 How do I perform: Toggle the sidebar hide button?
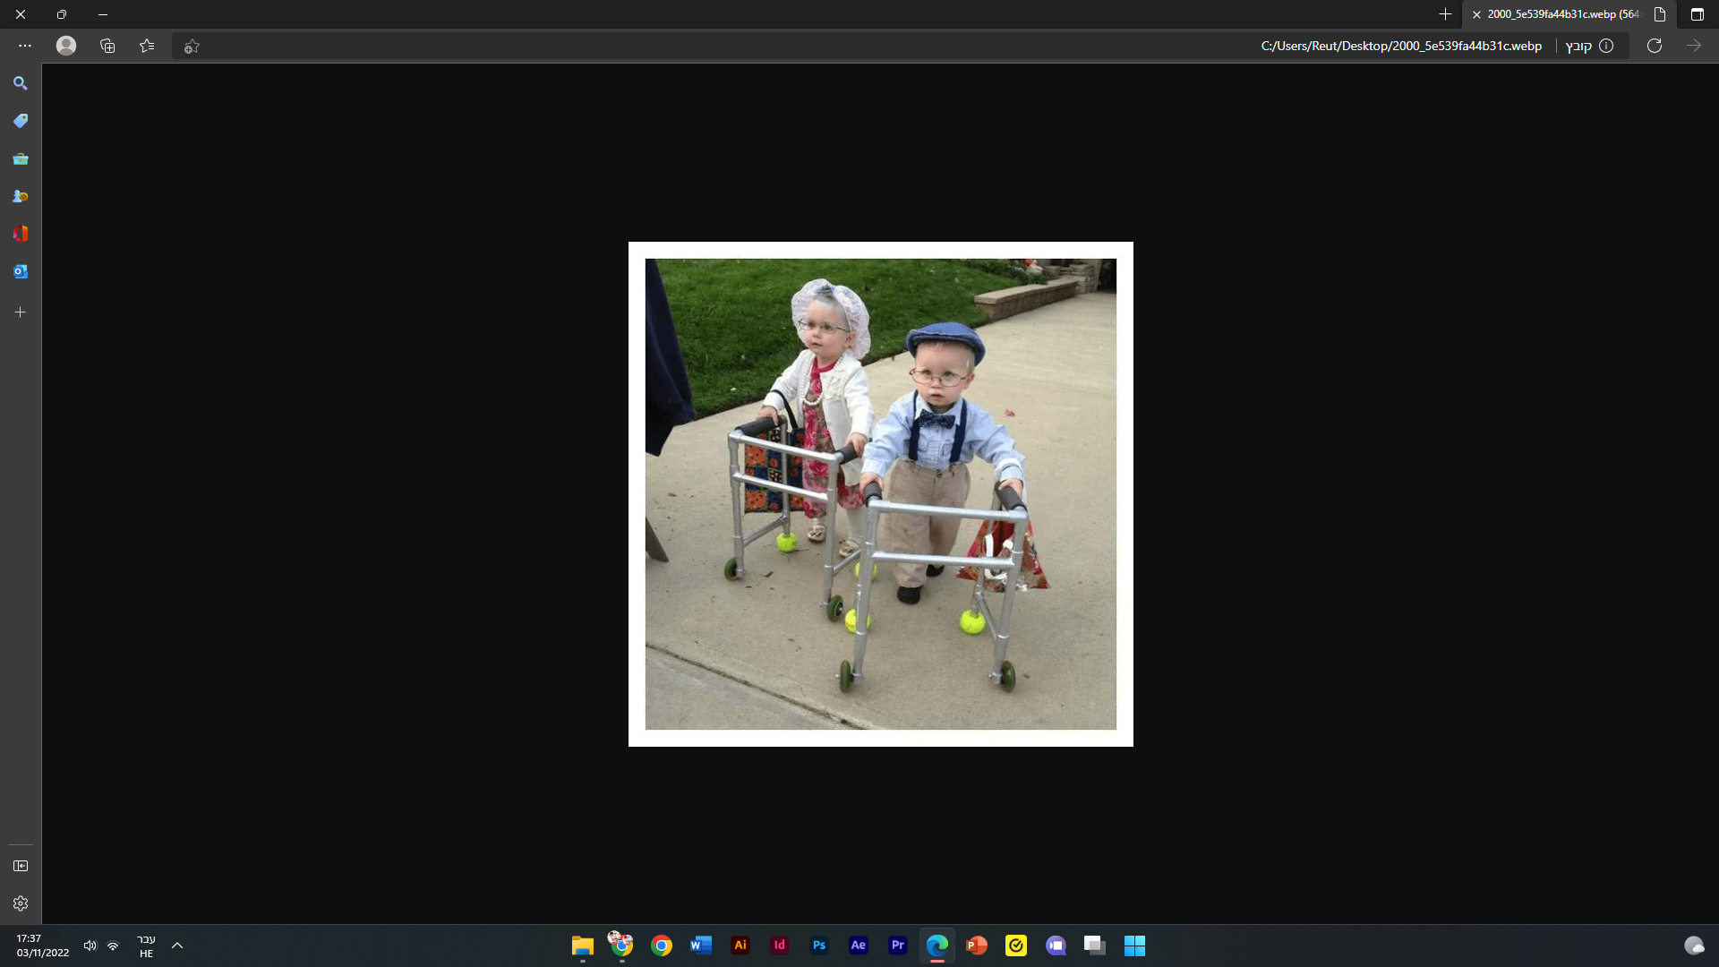(x=21, y=866)
